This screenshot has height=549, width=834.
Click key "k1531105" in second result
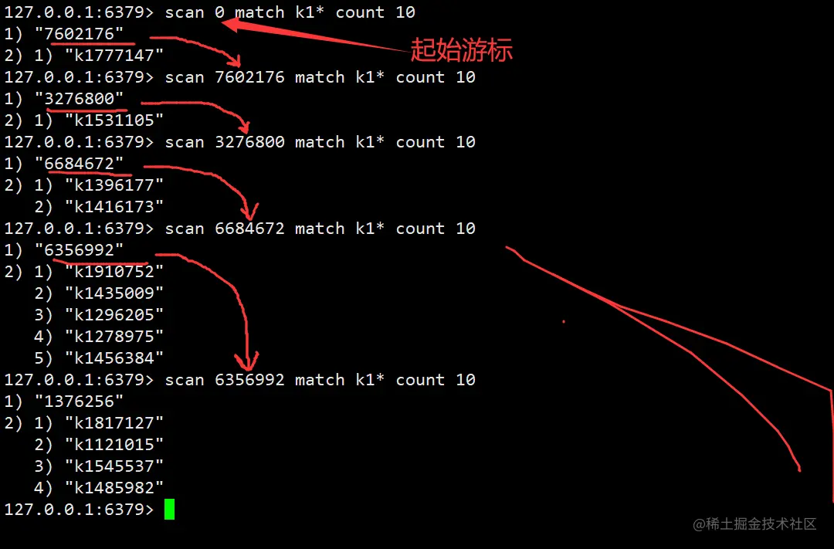point(114,120)
